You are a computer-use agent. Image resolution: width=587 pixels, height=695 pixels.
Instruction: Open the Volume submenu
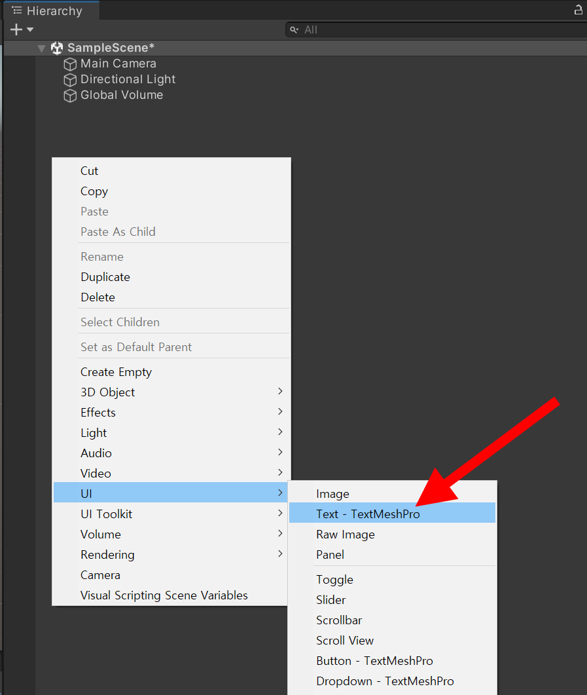[171, 535]
